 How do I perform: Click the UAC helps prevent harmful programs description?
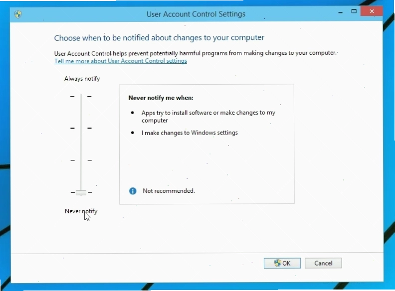[195, 53]
